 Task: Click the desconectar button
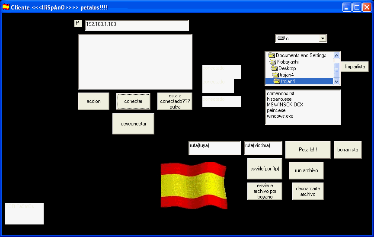pyautogui.click(x=133, y=124)
